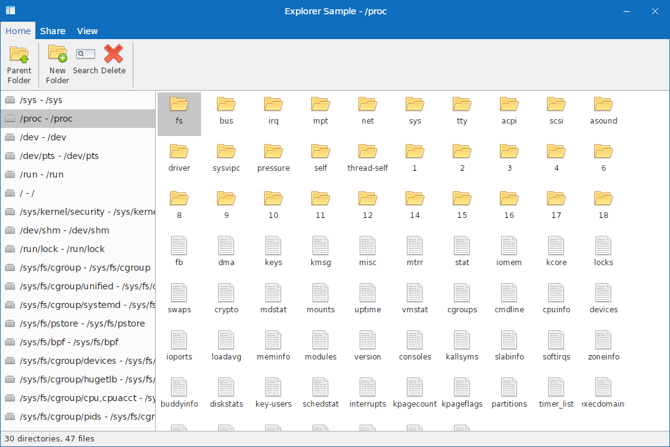Screen dimensions: 670x447
Task: Open /sys/fs/cgroup/cpu,cpuacct sidebar entry
Action: point(78,398)
